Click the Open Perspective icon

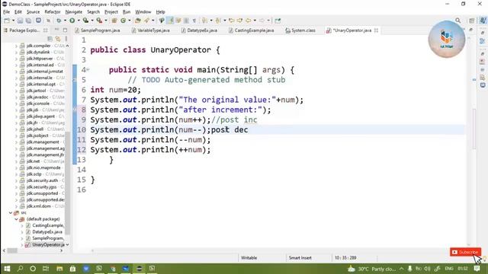coord(472,21)
